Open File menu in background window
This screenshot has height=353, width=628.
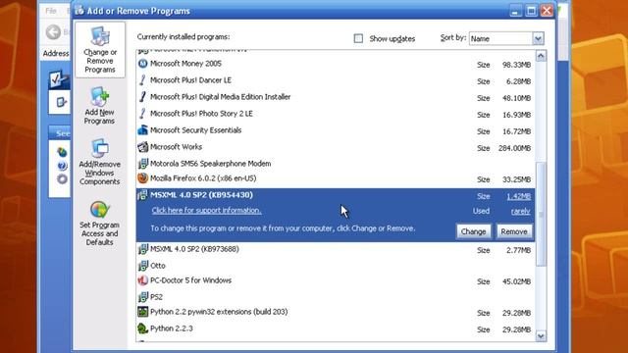pyautogui.click(x=51, y=11)
